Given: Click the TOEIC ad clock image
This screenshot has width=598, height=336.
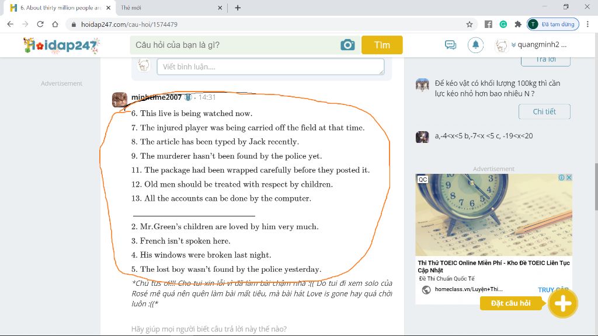Looking at the screenshot, I should coord(493,215).
